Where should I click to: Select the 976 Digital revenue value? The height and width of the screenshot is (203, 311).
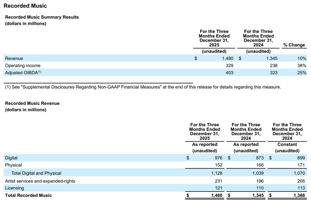coord(218,158)
